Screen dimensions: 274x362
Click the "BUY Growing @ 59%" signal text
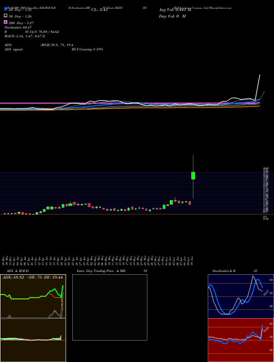(x=87, y=49)
